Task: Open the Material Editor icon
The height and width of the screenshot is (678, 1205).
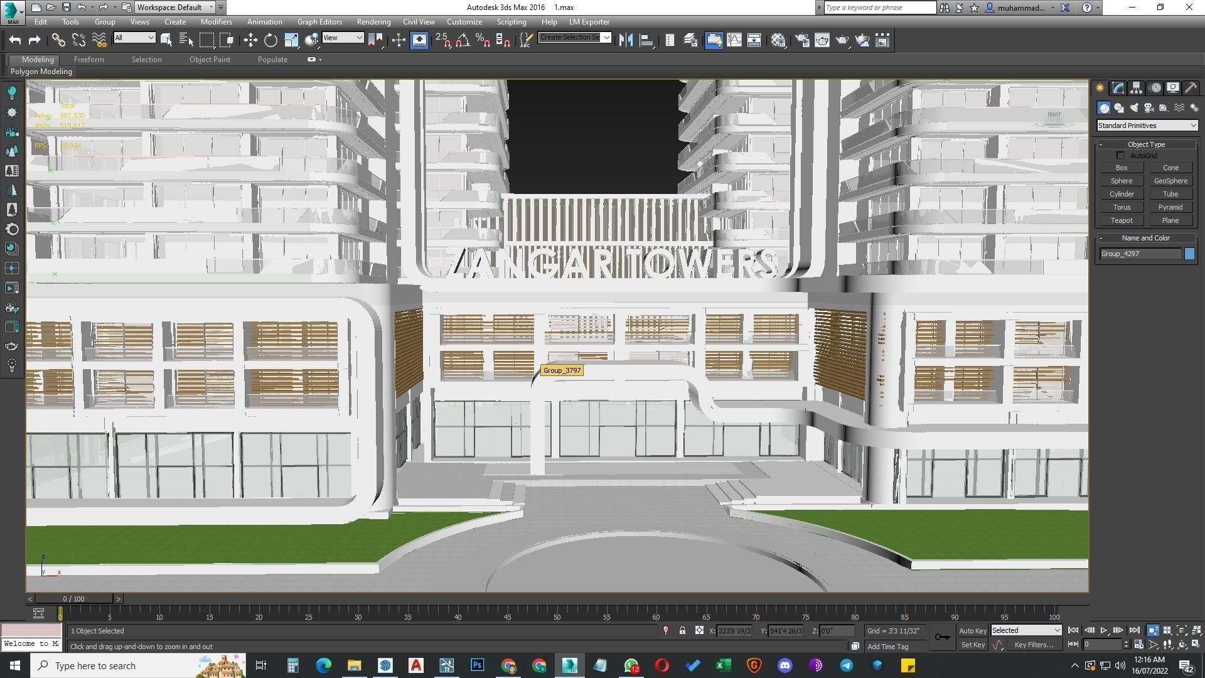Action: point(779,40)
